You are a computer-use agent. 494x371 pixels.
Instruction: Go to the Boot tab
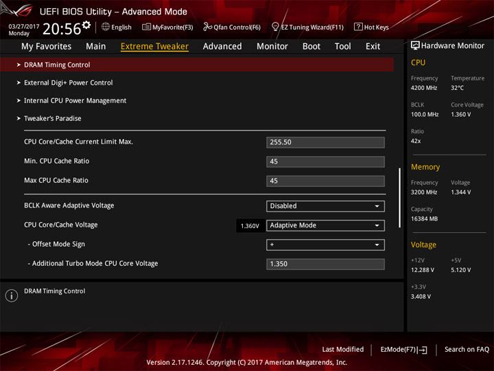tap(311, 47)
